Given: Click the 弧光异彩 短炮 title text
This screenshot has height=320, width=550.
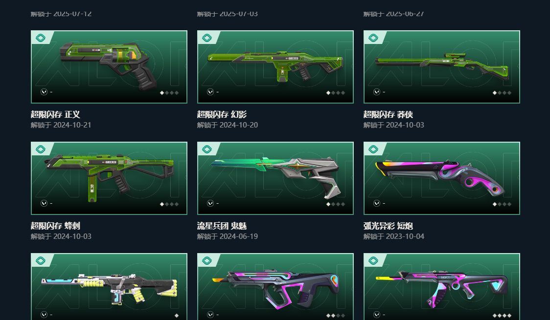Looking at the screenshot, I should click(388, 226).
